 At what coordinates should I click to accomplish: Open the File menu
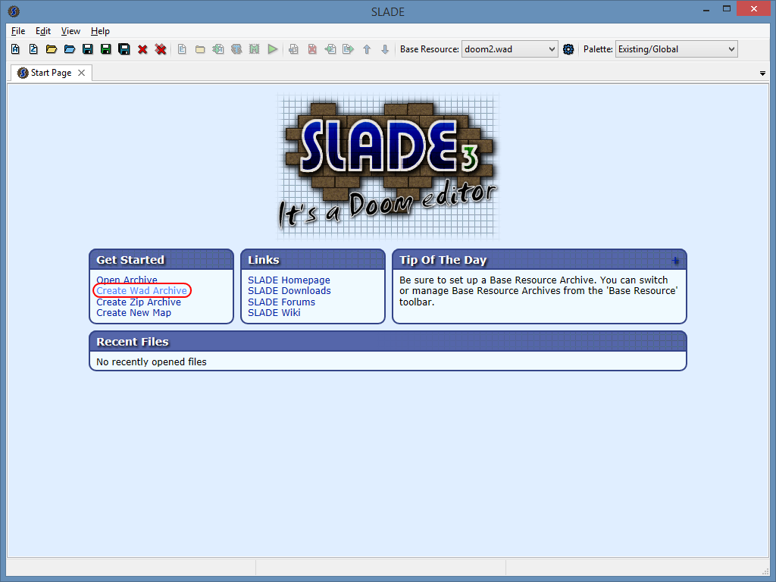coord(18,30)
